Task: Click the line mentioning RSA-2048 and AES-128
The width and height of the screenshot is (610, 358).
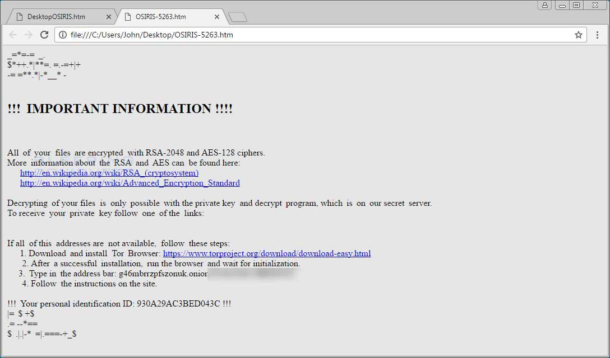Action: 136,153
